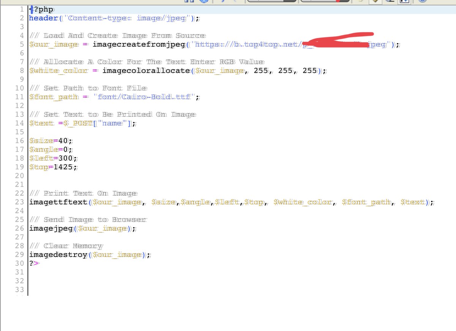The height and width of the screenshot is (331, 456).
Task: Click the comment "Load And Create Image From Source"
Action: click(118, 36)
